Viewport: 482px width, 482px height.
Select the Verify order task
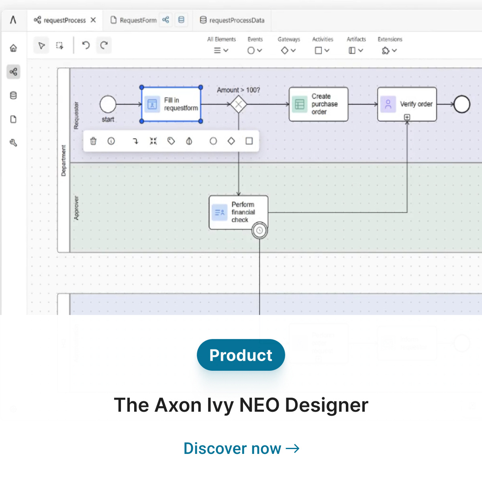[x=407, y=104]
